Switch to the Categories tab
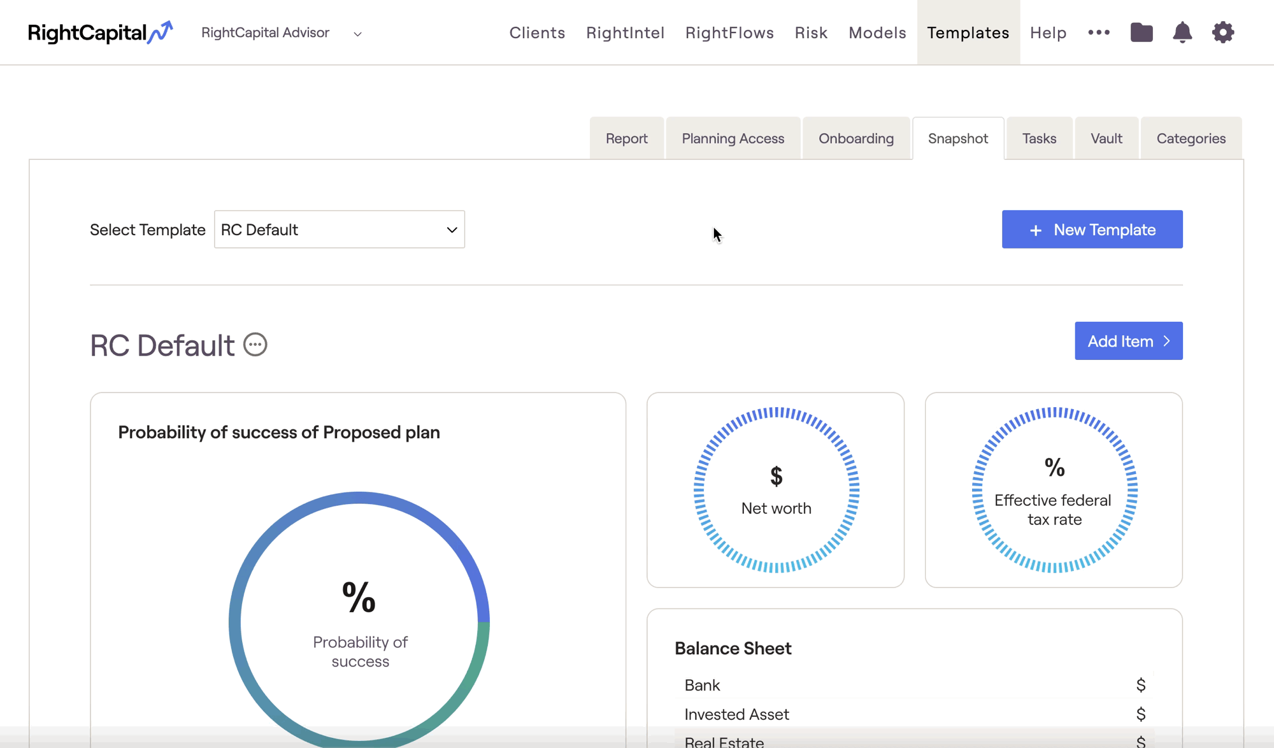The width and height of the screenshot is (1274, 748). [1191, 138]
